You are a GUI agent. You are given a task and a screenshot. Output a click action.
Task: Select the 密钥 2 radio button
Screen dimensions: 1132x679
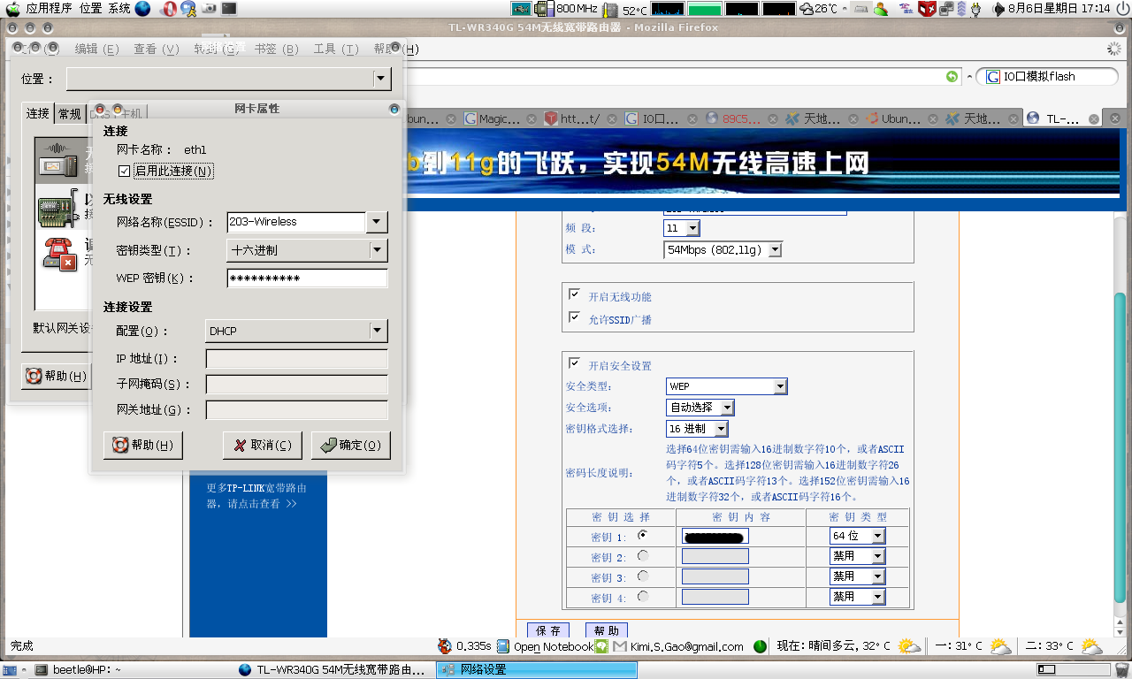click(643, 555)
